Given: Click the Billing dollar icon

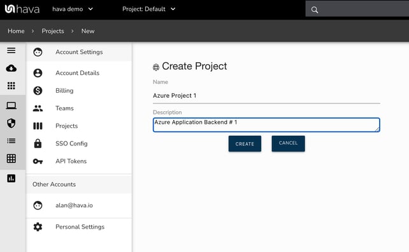Looking at the screenshot, I should click(38, 91).
